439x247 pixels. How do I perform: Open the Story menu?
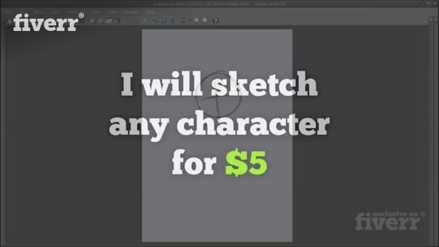(38, 12)
